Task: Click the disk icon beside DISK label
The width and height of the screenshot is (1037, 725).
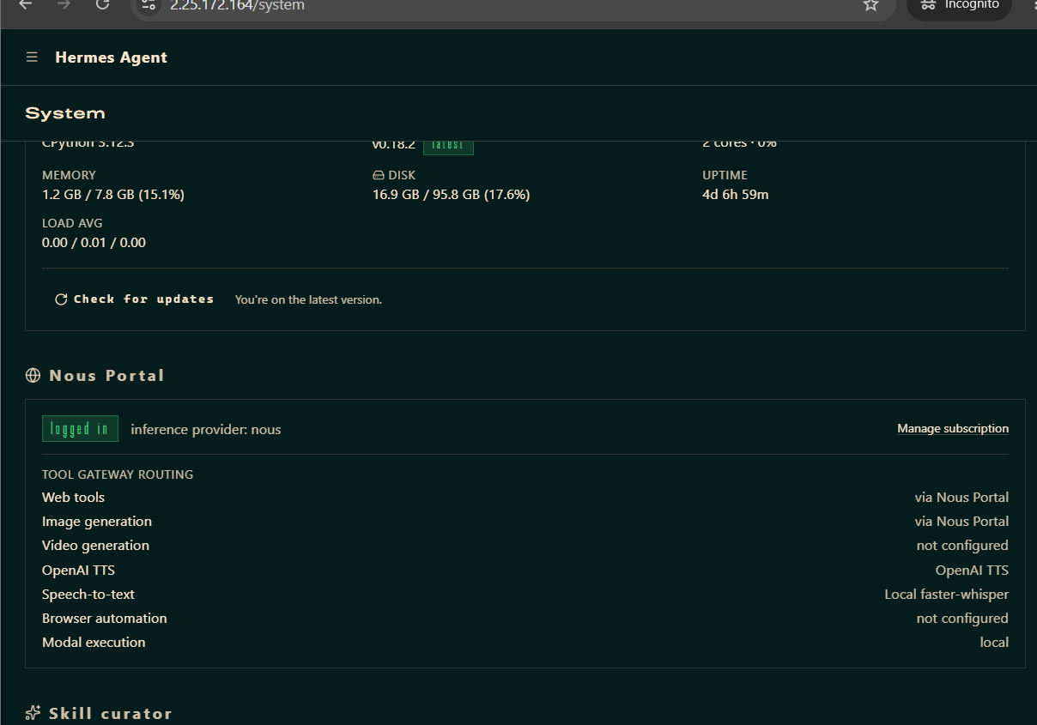Action: (379, 175)
